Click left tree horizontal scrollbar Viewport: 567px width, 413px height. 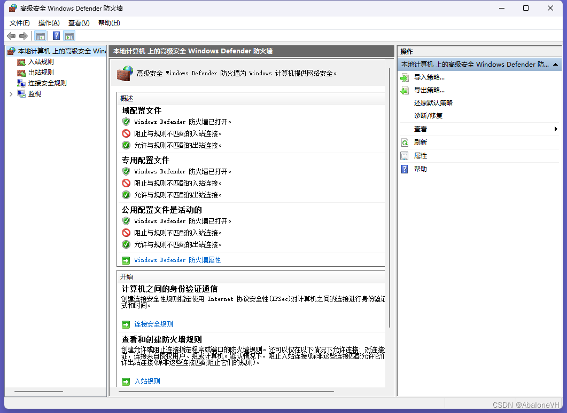pyautogui.click(x=38, y=391)
